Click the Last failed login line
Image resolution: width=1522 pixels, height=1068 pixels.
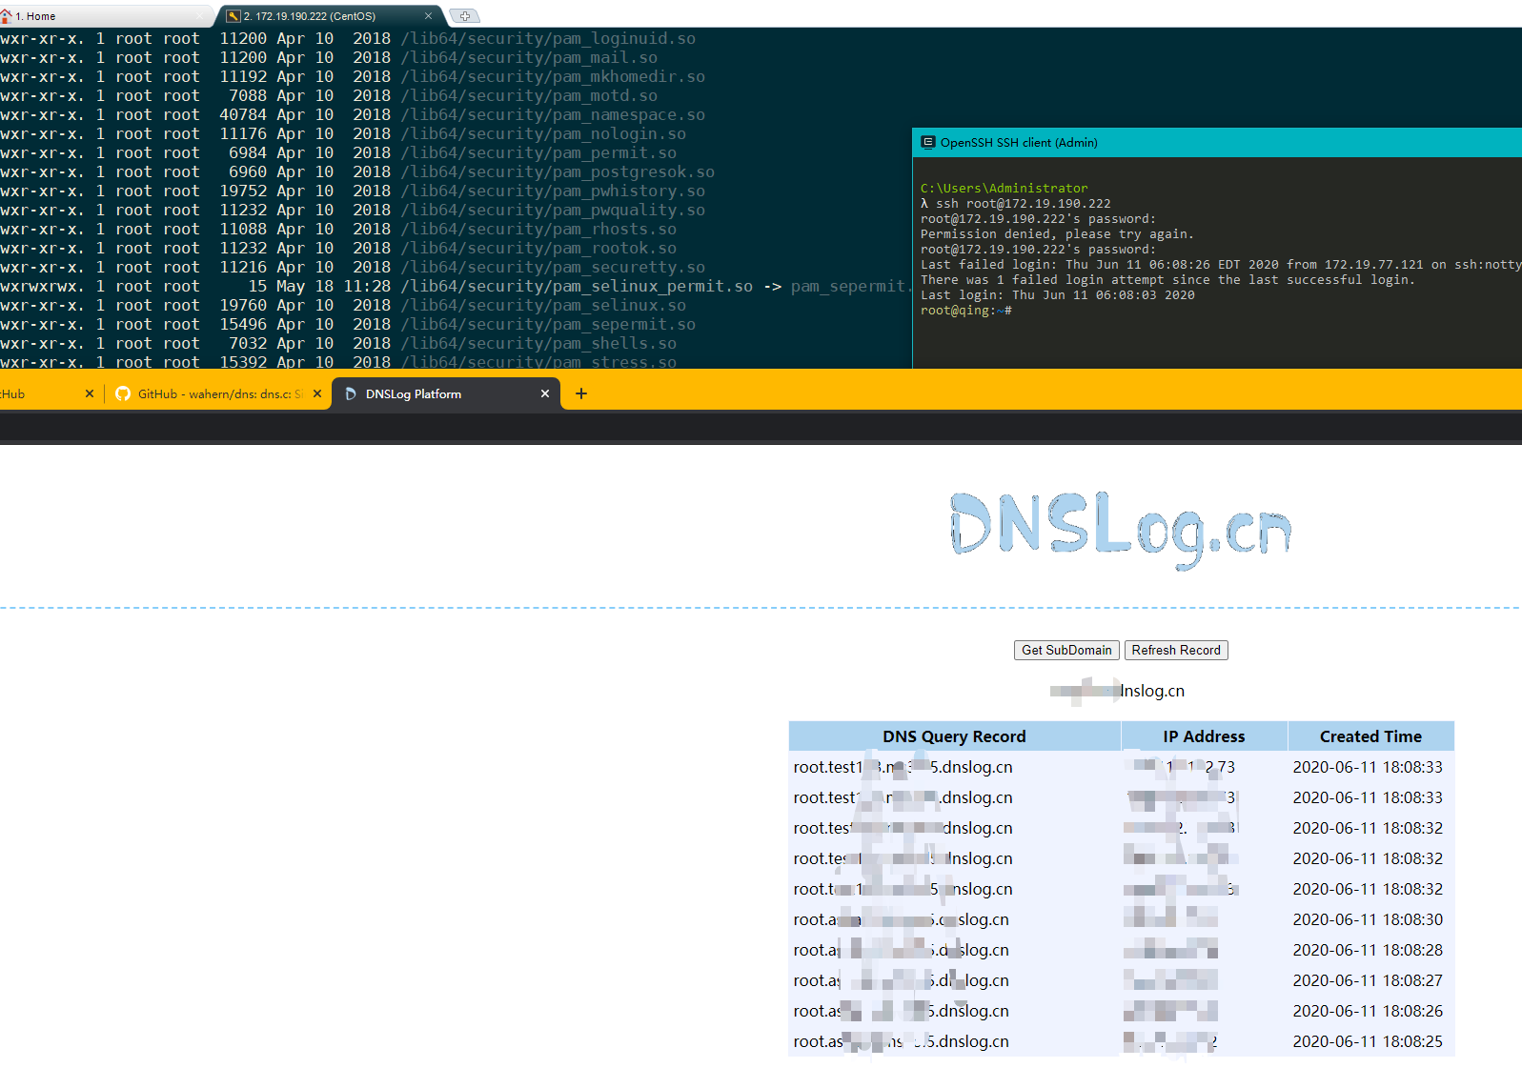point(1221,265)
